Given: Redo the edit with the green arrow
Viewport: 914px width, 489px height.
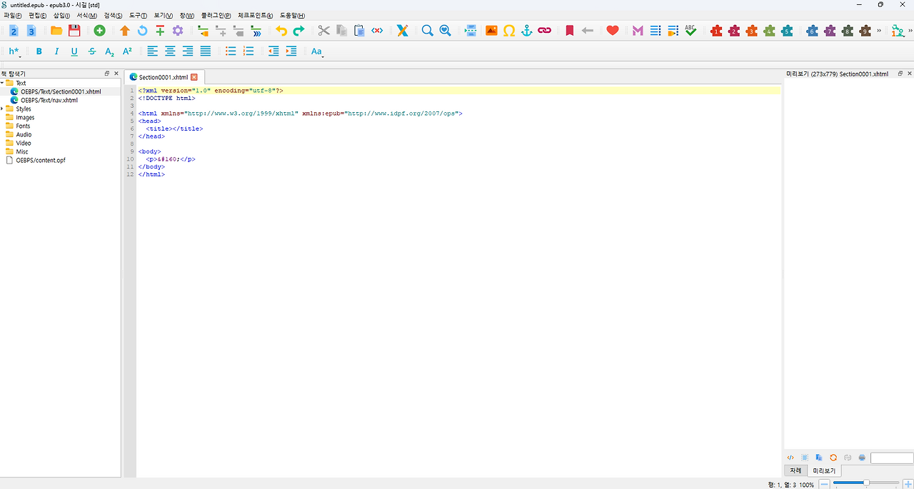Looking at the screenshot, I should pyautogui.click(x=299, y=31).
